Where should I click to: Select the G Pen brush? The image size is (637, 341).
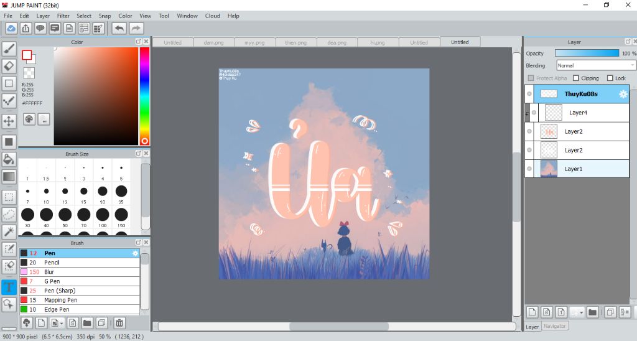80,281
